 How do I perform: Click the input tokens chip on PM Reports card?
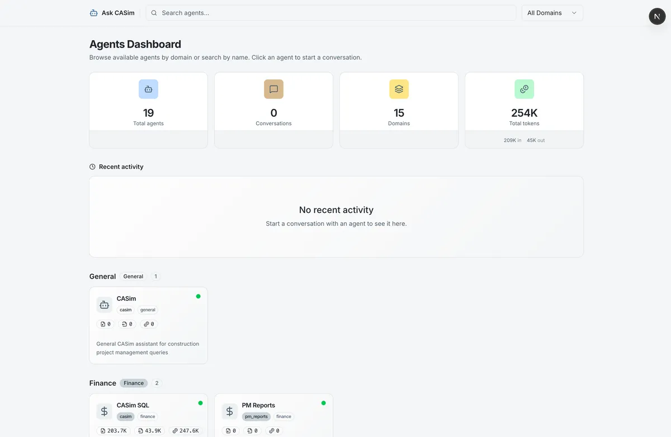click(230, 431)
